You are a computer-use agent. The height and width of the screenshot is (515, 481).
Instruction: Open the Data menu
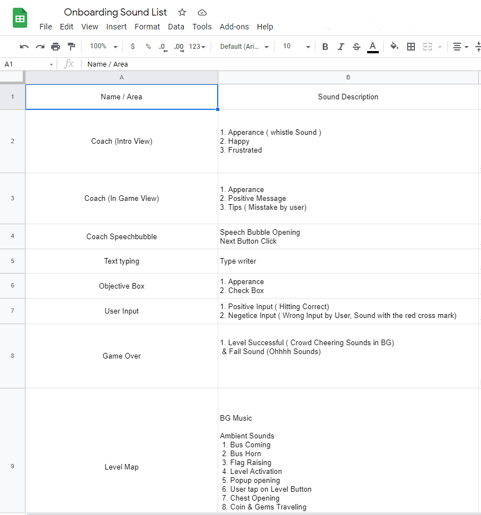tap(176, 27)
